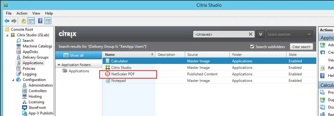This screenshot has width=334, height=116.
Task: Sort by the Folder column header
Action: [258, 55]
